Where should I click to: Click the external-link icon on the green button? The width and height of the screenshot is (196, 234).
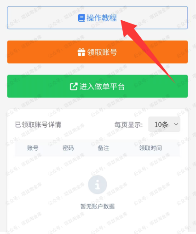(x=74, y=87)
